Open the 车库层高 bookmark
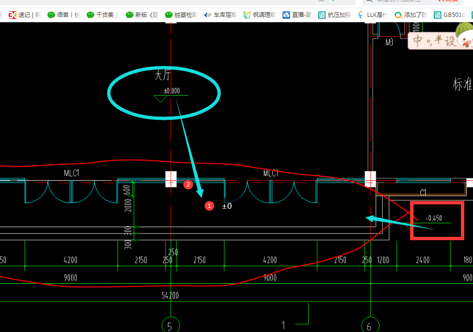The image size is (473, 332). [220, 15]
